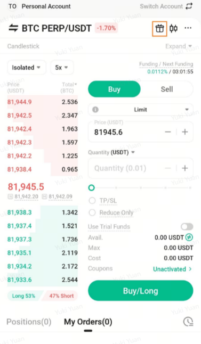
Task: Open order history clock icon
Action: tap(188, 322)
